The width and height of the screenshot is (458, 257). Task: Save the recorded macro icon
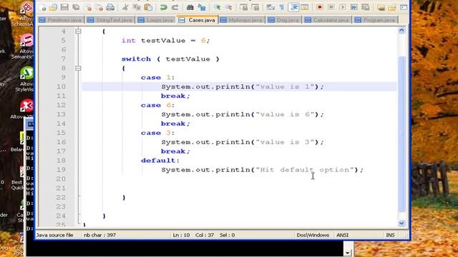coord(366,7)
